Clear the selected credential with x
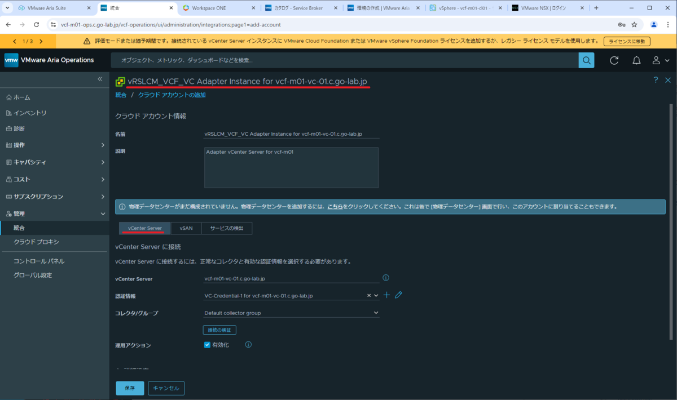Screen dimensions: 677x400 point(369,295)
